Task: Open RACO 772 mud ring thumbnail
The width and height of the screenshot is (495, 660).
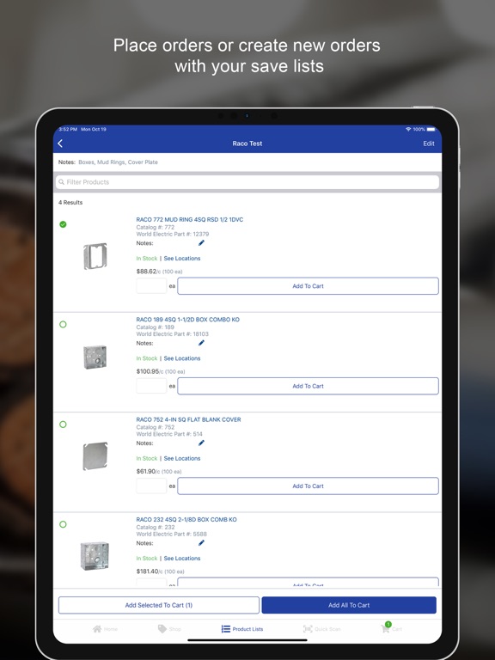Action: coord(95,256)
